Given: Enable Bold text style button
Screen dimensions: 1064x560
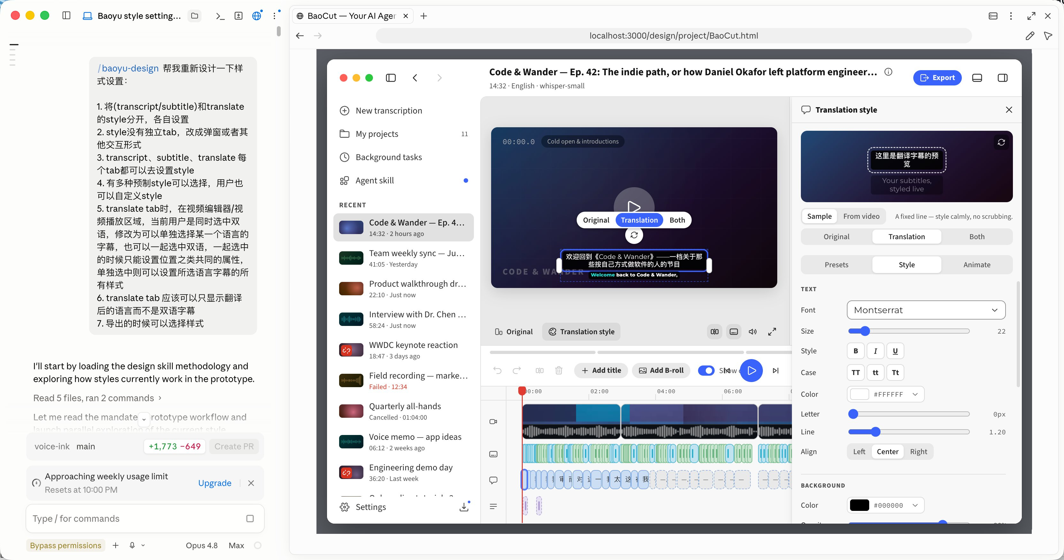Looking at the screenshot, I should (856, 351).
